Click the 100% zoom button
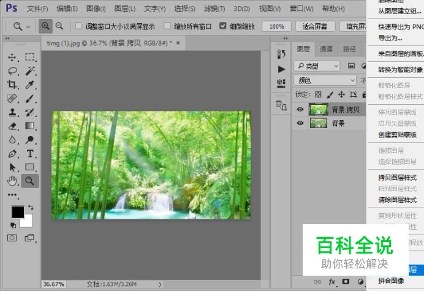This screenshot has width=424, height=291. (x=276, y=26)
